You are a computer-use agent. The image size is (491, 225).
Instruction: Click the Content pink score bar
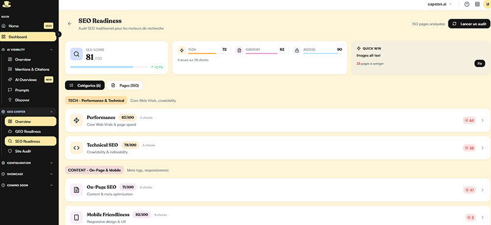click(265, 54)
